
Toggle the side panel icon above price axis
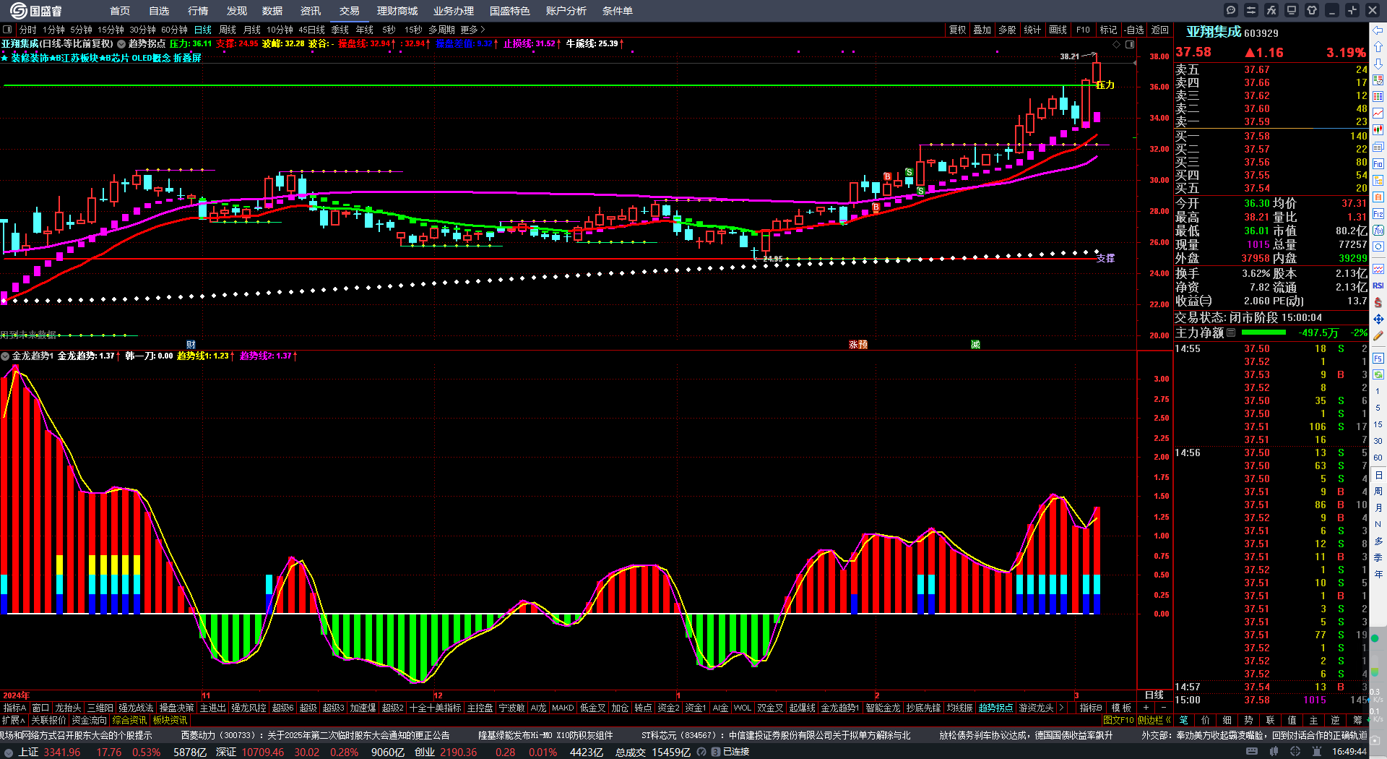click(1130, 45)
